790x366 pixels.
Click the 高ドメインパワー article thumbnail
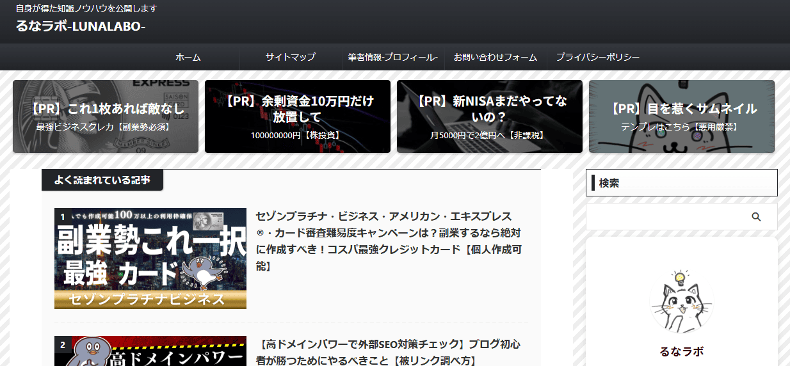(x=150, y=351)
